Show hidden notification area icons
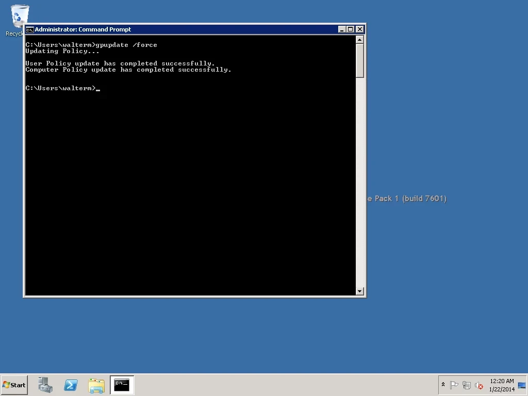528x396 pixels. 443,385
